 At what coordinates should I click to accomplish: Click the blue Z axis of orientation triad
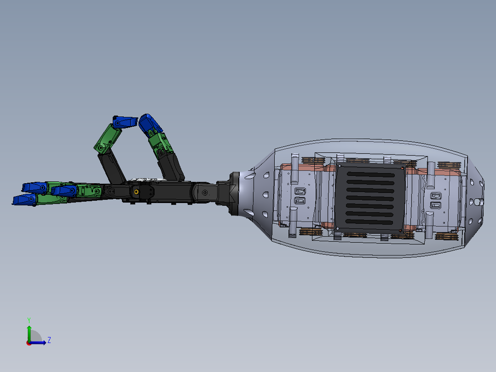pyautogui.click(x=38, y=343)
